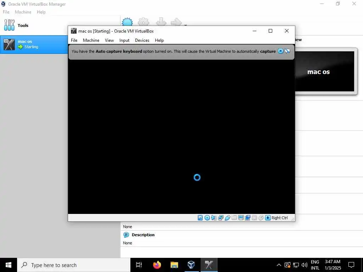Click the audio indicator in VM status bar

click(x=214, y=218)
